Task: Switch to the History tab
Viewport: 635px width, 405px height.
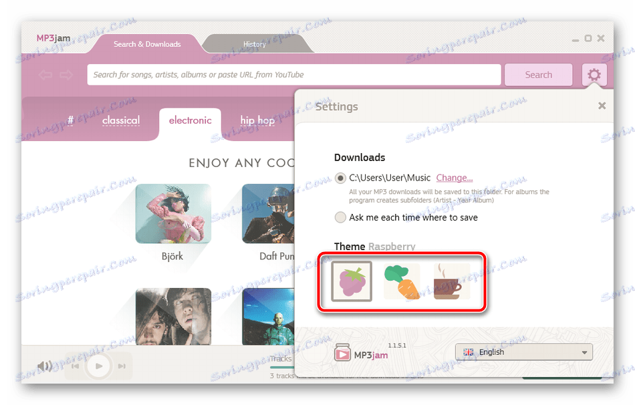Action: [x=255, y=43]
